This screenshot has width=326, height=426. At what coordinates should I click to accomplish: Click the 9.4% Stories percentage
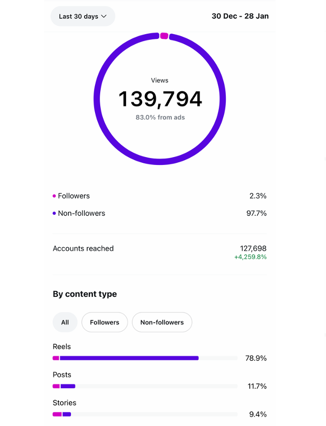click(x=258, y=414)
